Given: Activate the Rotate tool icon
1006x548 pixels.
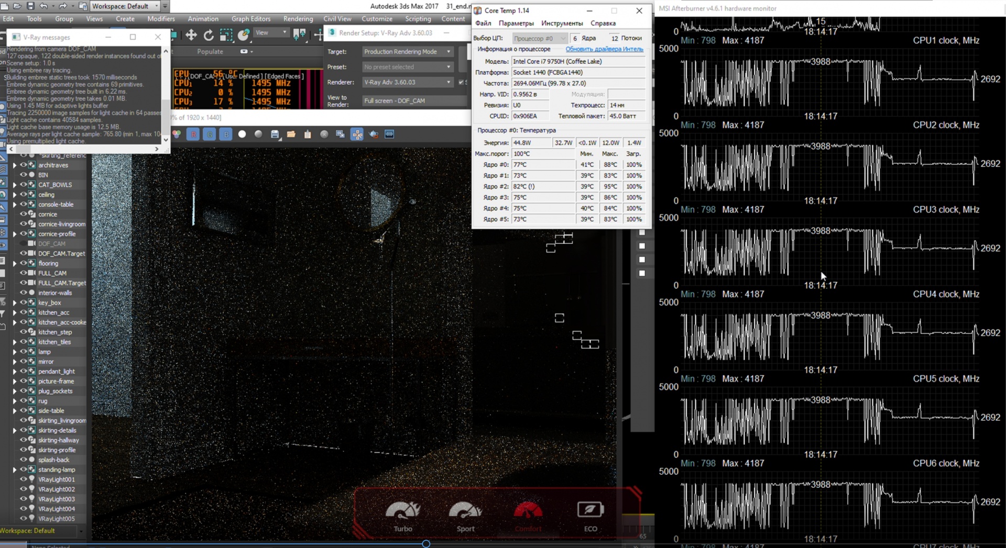Looking at the screenshot, I should pos(209,35).
